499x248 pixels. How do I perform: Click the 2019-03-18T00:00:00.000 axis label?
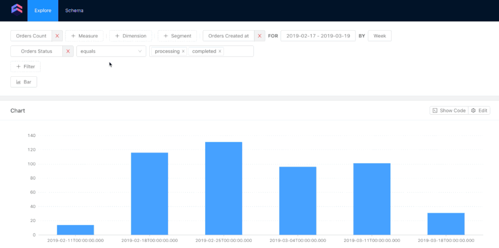pyautogui.click(x=446, y=240)
